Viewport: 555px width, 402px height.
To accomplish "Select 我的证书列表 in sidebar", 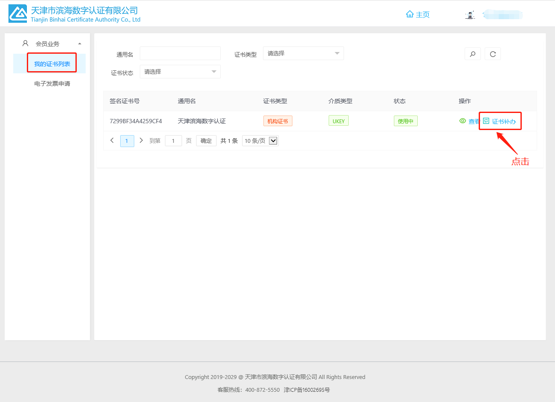I will 52,64.
